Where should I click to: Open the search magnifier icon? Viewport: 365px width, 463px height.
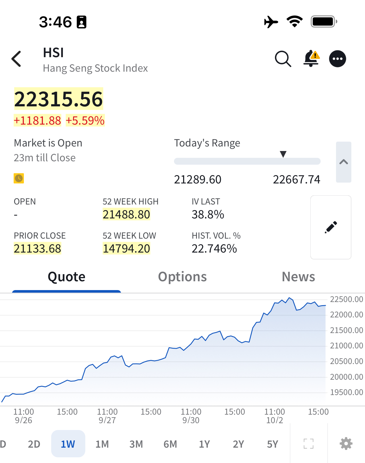pyautogui.click(x=283, y=59)
